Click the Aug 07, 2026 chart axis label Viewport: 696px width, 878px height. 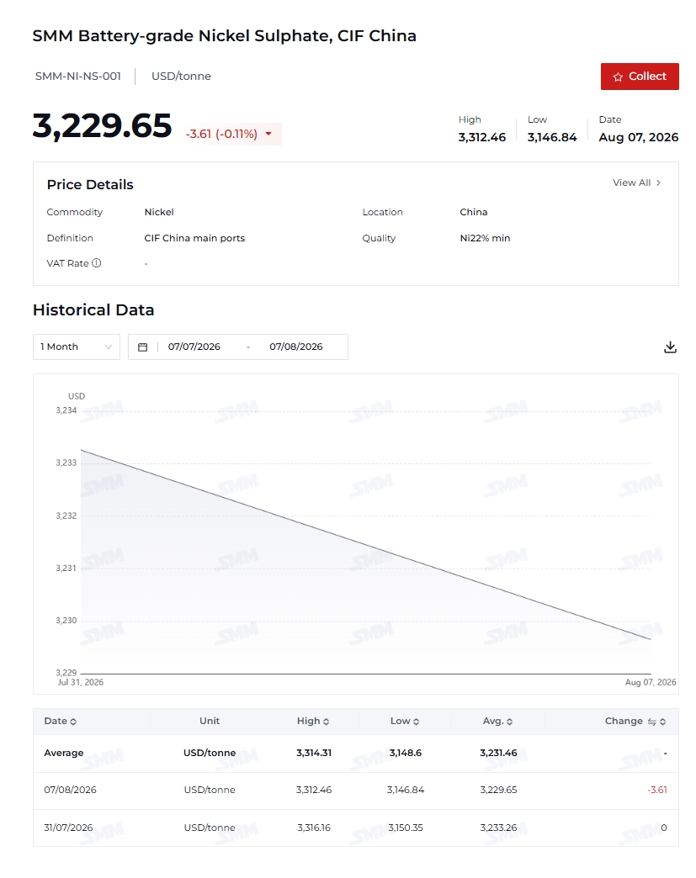(651, 682)
